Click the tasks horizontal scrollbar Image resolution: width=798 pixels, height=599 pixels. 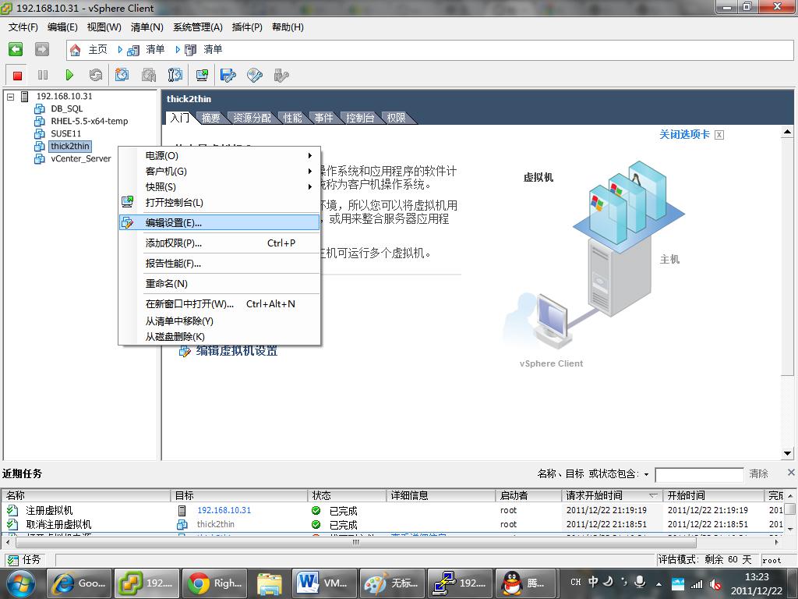tap(356, 543)
